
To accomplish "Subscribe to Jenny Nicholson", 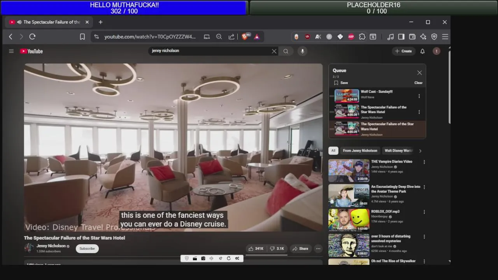I will click(87, 248).
